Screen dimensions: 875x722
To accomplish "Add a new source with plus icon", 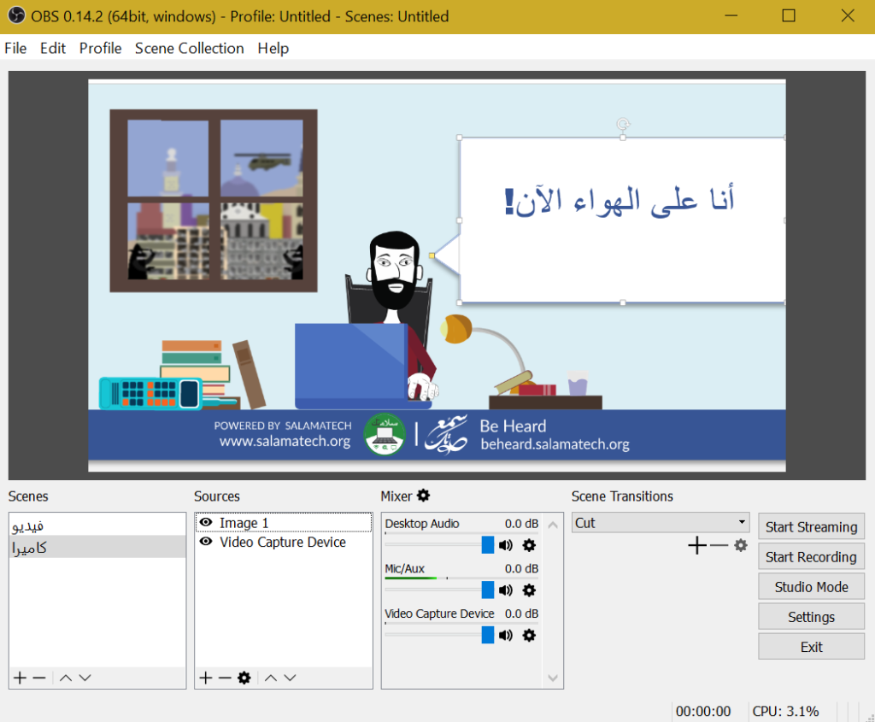I will tap(206, 678).
